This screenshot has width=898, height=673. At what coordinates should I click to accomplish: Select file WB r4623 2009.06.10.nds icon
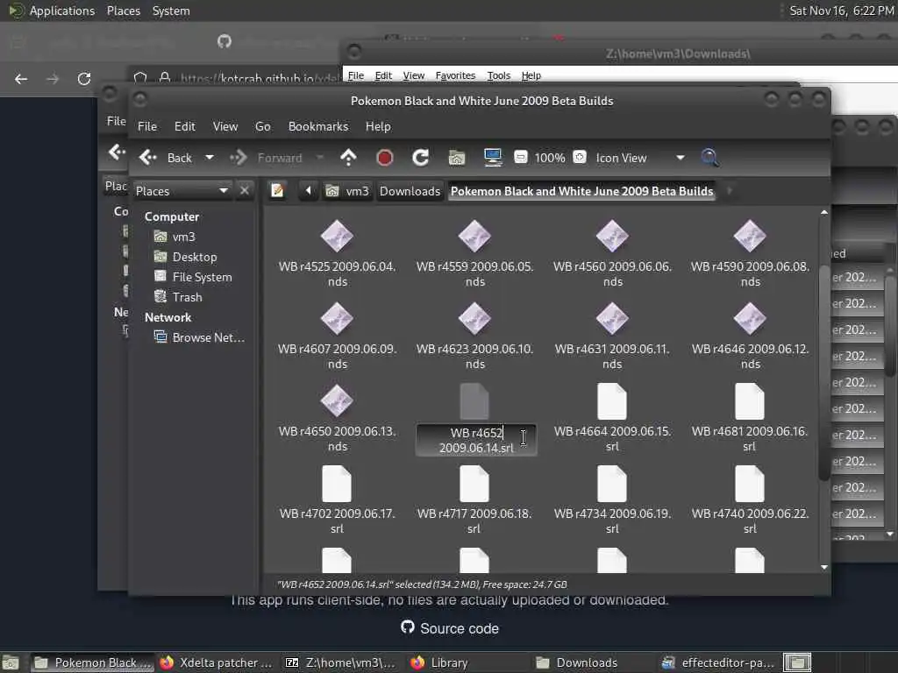point(474,317)
